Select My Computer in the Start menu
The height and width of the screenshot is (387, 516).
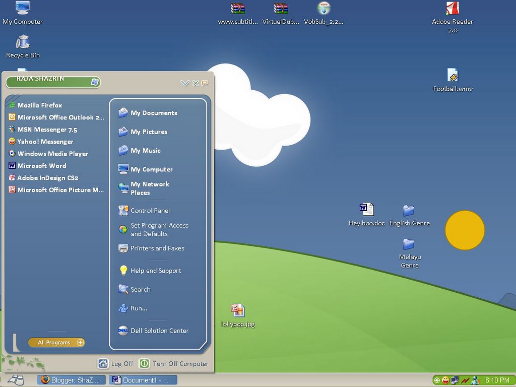click(146, 169)
